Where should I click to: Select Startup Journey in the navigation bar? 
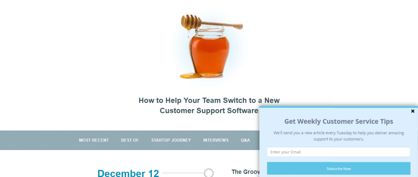[x=171, y=140]
